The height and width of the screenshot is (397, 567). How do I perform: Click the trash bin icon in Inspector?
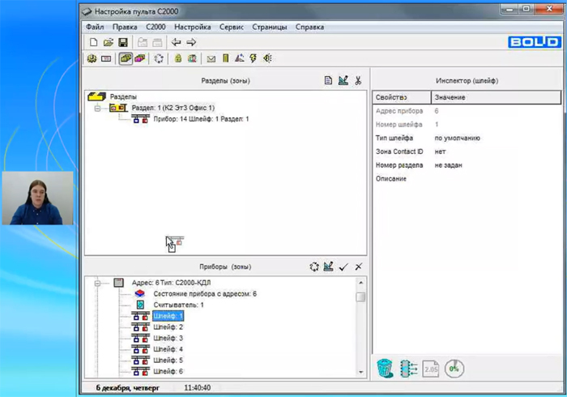pos(385,367)
